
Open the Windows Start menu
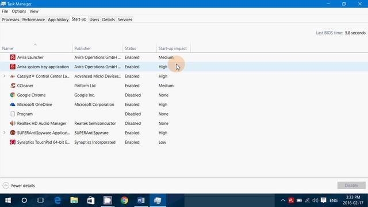click(x=8, y=201)
